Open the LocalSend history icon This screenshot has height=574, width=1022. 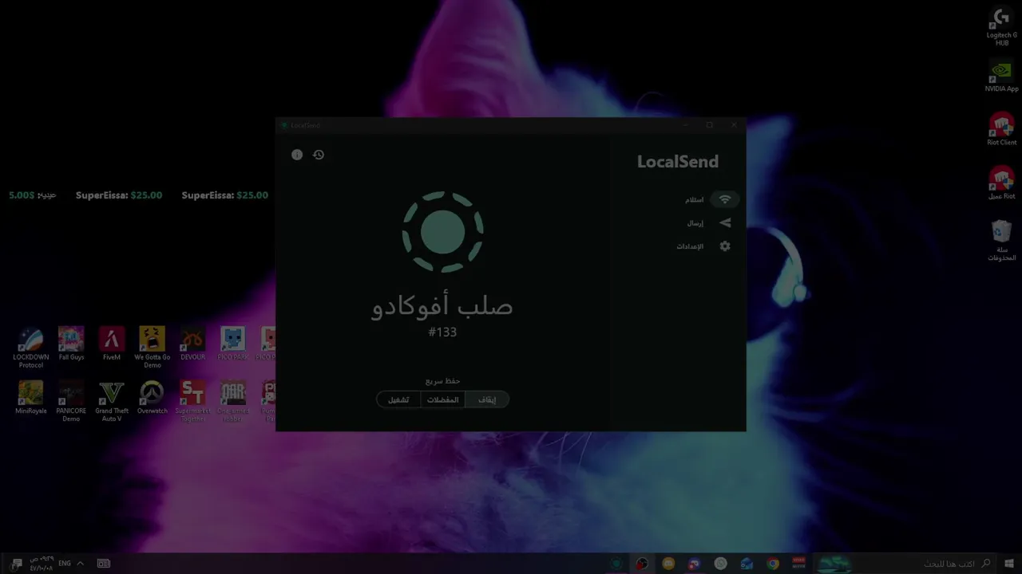pyautogui.click(x=319, y=155)
